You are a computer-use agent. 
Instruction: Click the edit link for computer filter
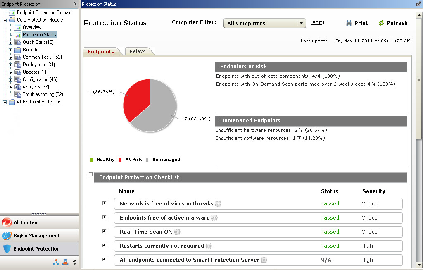tap(317, 22)
